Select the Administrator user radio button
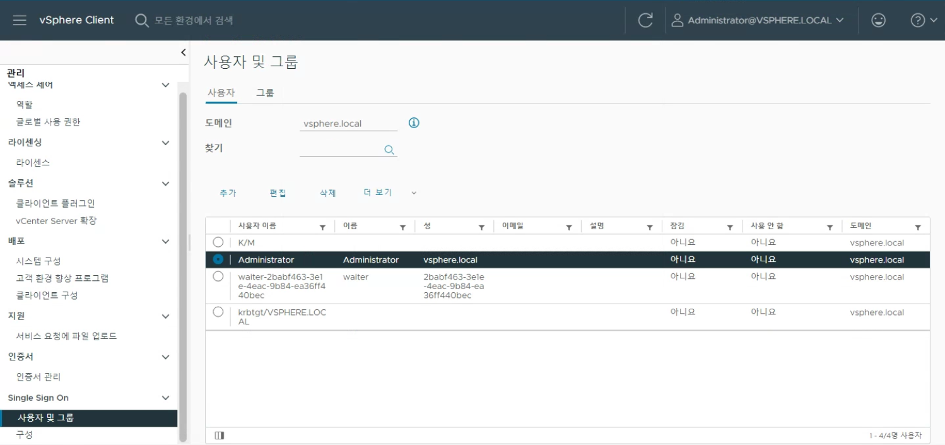This screenshot has height=445, width=945. click(218, 259)
